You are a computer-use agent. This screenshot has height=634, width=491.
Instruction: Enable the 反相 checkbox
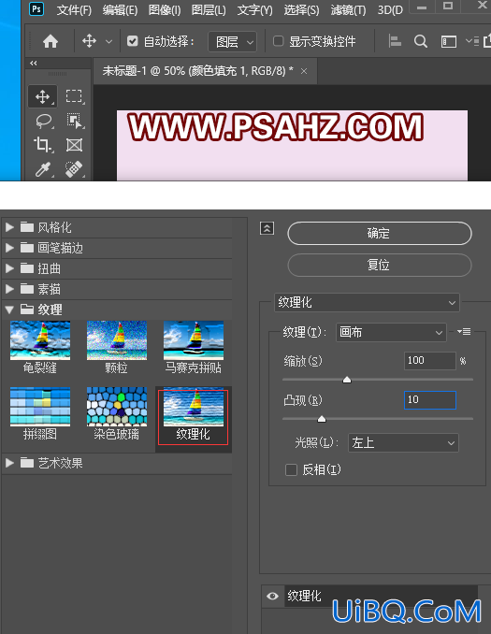291,469
